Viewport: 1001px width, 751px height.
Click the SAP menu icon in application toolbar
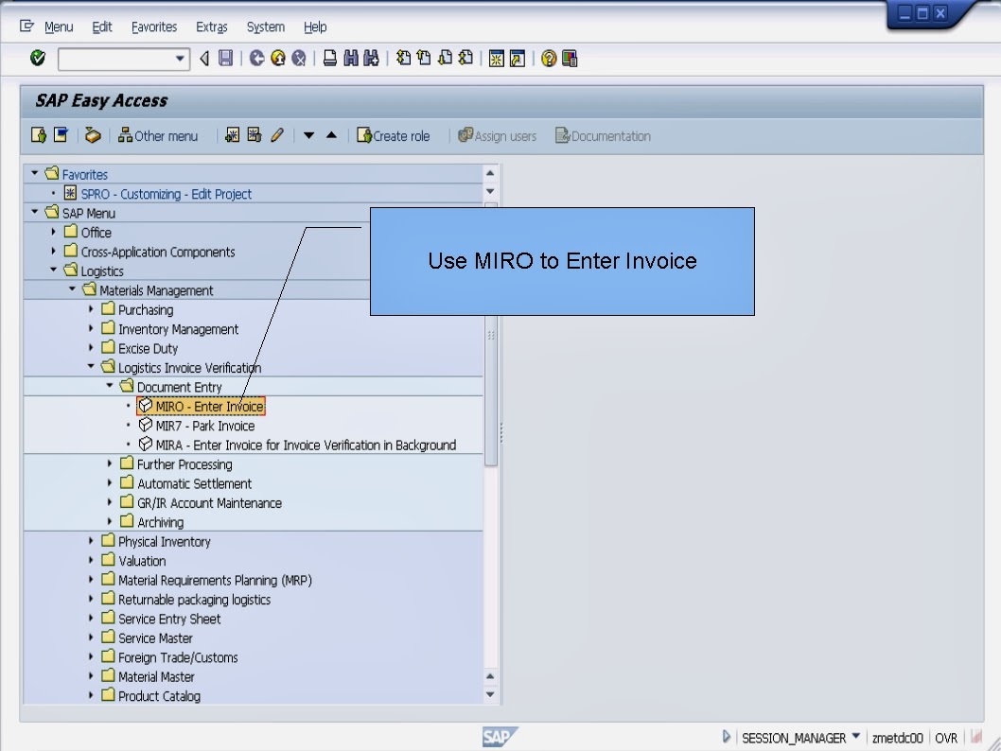(x=61, y=135)
